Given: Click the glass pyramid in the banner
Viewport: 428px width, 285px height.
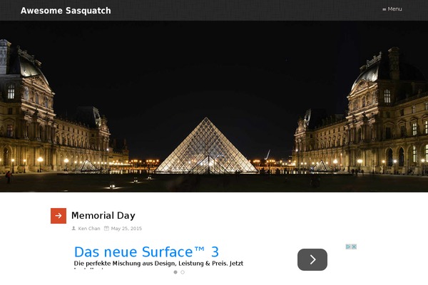Looking at the screenshot, I should (206, 146).
